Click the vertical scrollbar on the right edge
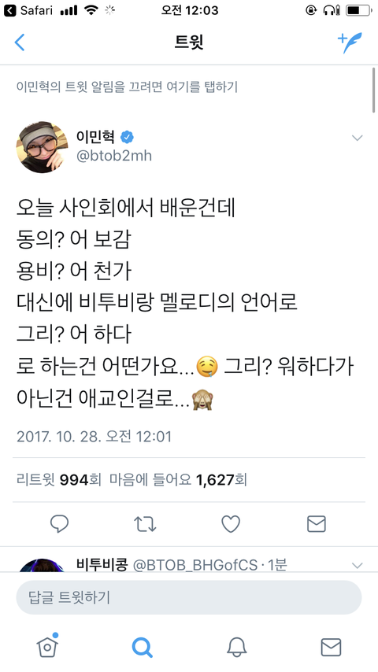Viewport: 378px width, 672px height. click(375, 90)
